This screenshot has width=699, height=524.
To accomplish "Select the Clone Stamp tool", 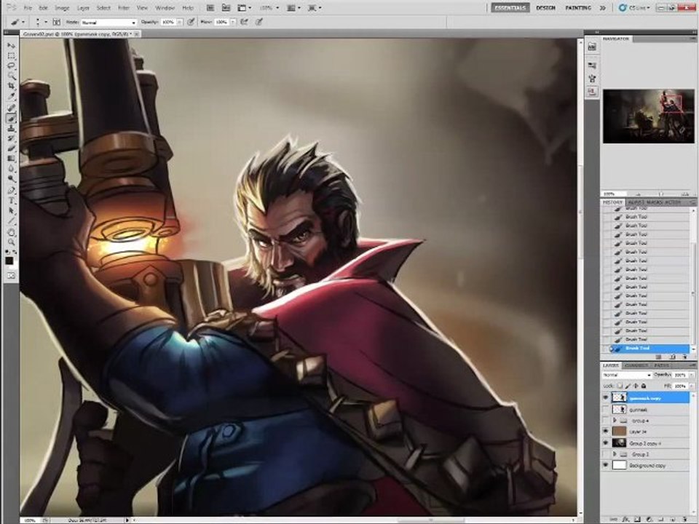I will [x=11, y=128].
